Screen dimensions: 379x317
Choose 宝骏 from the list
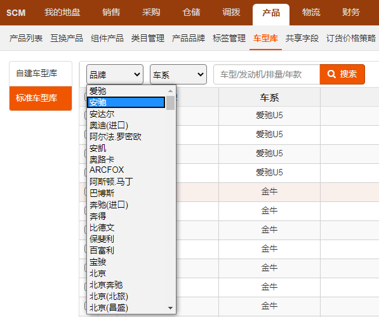126,262
